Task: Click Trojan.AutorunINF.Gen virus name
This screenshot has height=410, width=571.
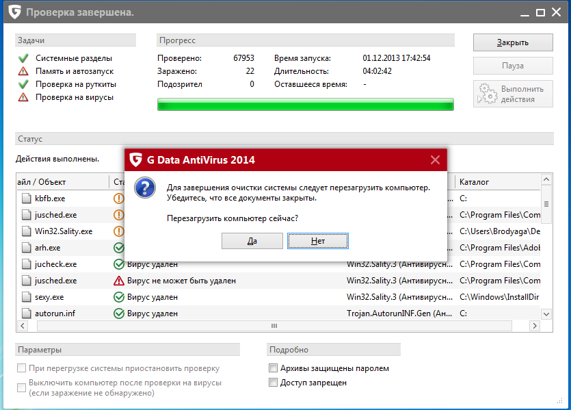Action: pos(399,313)
